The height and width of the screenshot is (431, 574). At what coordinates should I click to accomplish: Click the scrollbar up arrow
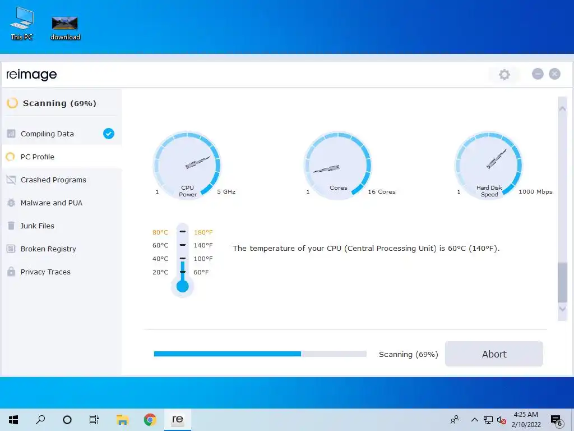[562, 109]
